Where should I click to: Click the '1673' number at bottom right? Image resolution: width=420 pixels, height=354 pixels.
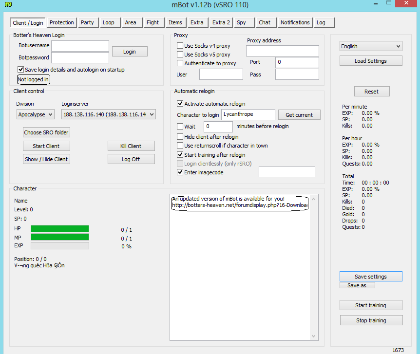point(398,350)
